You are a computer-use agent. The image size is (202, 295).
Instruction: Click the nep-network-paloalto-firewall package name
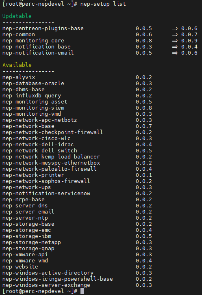[x=49, y=169]
